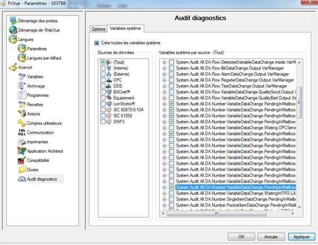The height and width of the screenshot is (245, 318).
Task: Open Comptes utilisateurs key icon
Action: click(22, 123)
